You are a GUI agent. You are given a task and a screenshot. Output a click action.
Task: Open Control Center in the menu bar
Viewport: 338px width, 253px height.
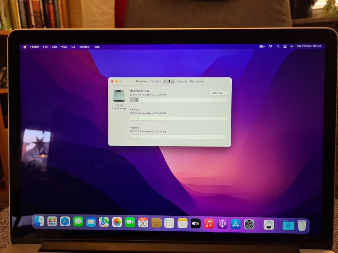pyautogui.click(x=285, y=46)
